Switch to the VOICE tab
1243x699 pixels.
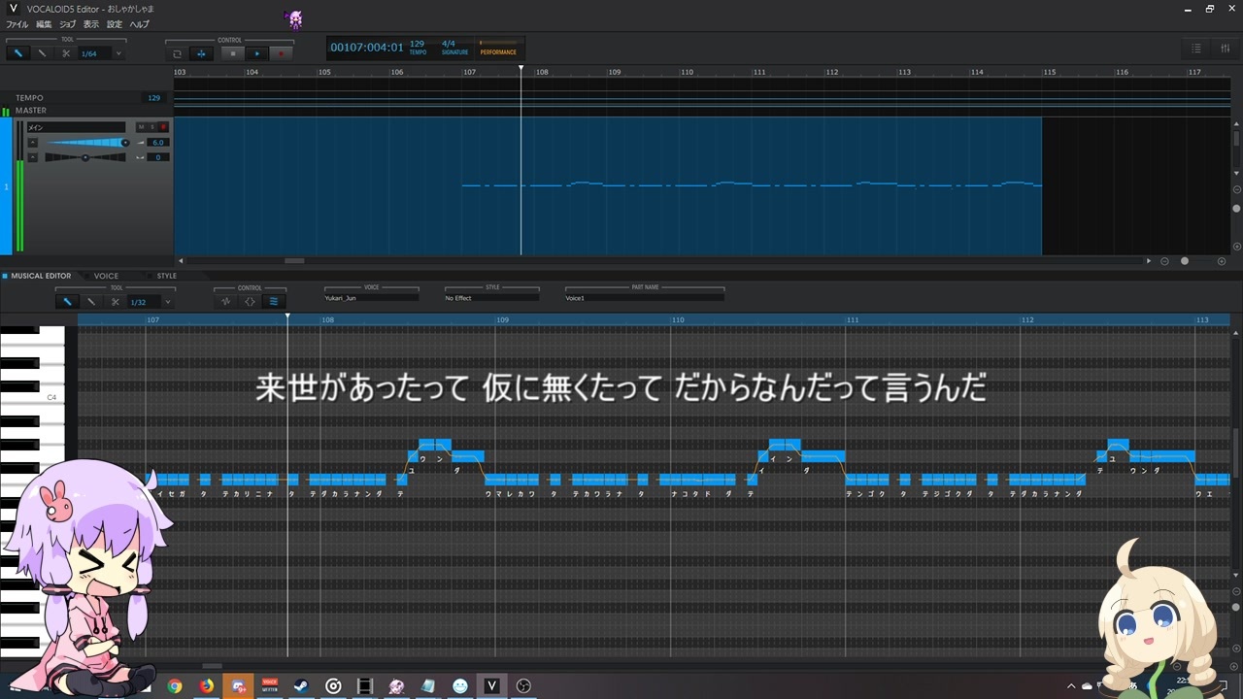[106, 276]
